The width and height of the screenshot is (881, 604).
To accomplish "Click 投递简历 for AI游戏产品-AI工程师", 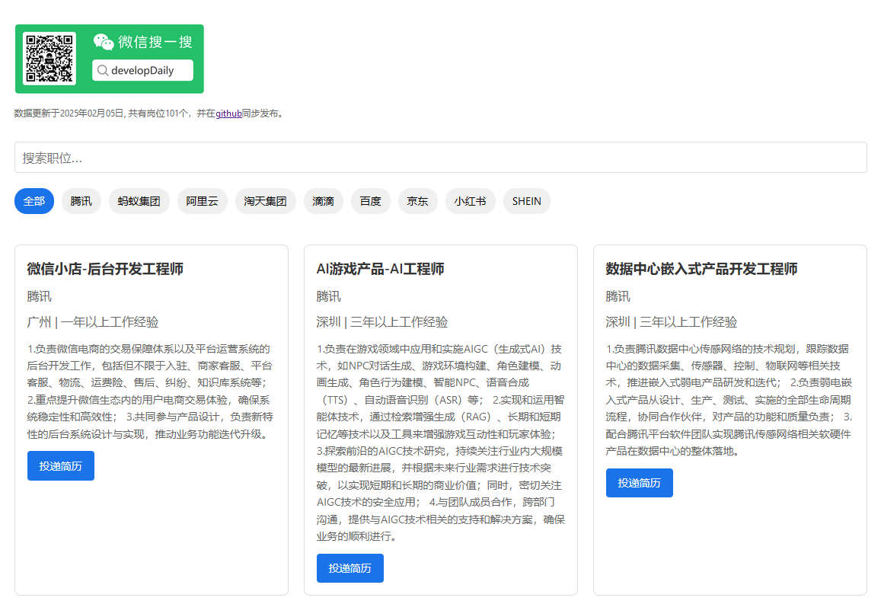I will point(350,568).
